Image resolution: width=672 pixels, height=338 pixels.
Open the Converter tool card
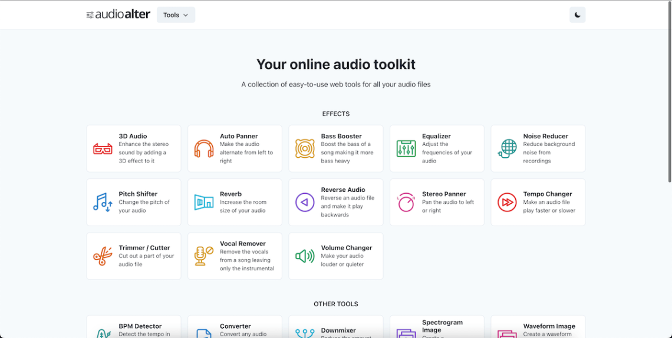pos(235,327)
